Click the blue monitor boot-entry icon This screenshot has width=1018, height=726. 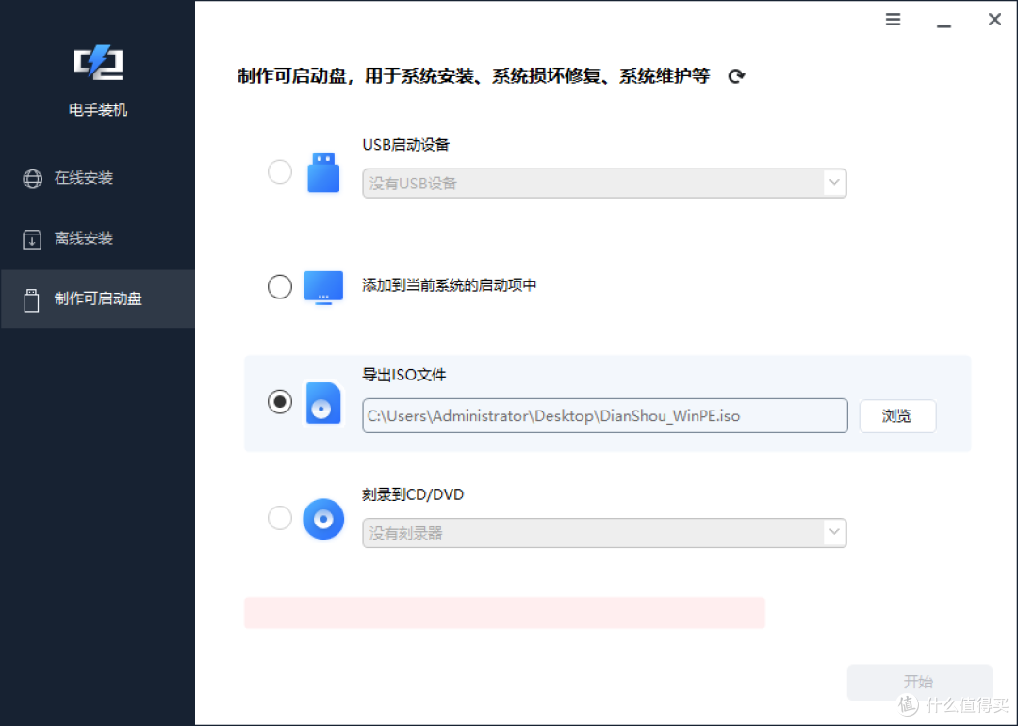pos(323,287)
